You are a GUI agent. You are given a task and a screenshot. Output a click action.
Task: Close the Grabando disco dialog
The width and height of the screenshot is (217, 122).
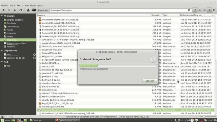156,52
